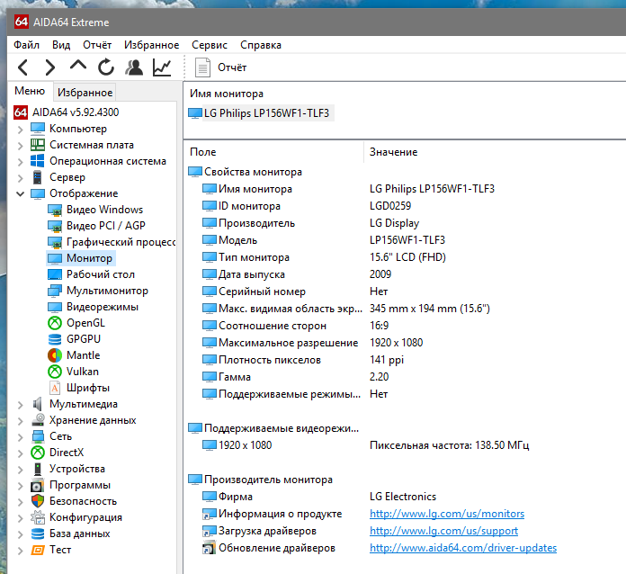Click the Хранение данных drive icon

point(38,420)
